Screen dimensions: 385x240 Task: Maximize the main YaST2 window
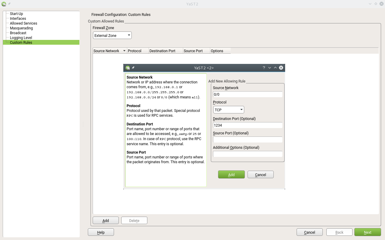click(x=376, y=4)
